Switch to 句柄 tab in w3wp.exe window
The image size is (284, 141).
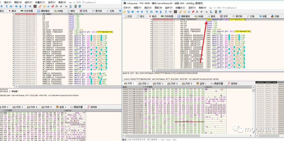(x=275, y=16)
